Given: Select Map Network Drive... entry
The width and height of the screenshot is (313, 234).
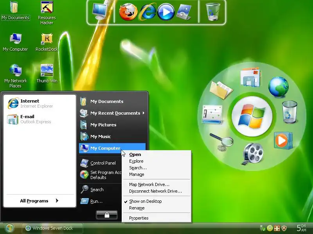Looking at the screenshot, I should click(156, 184).
